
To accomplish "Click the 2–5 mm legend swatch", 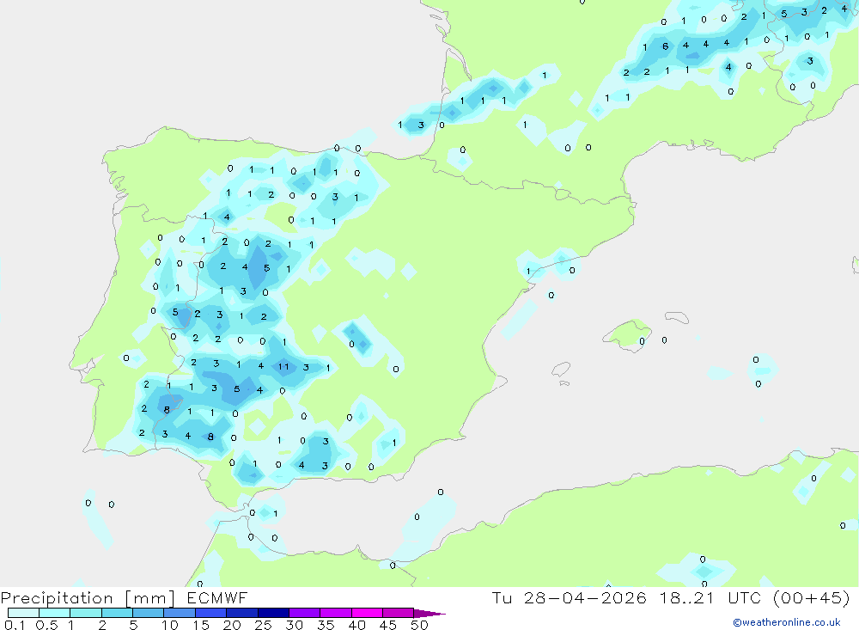I will click(x=117, y=613).
